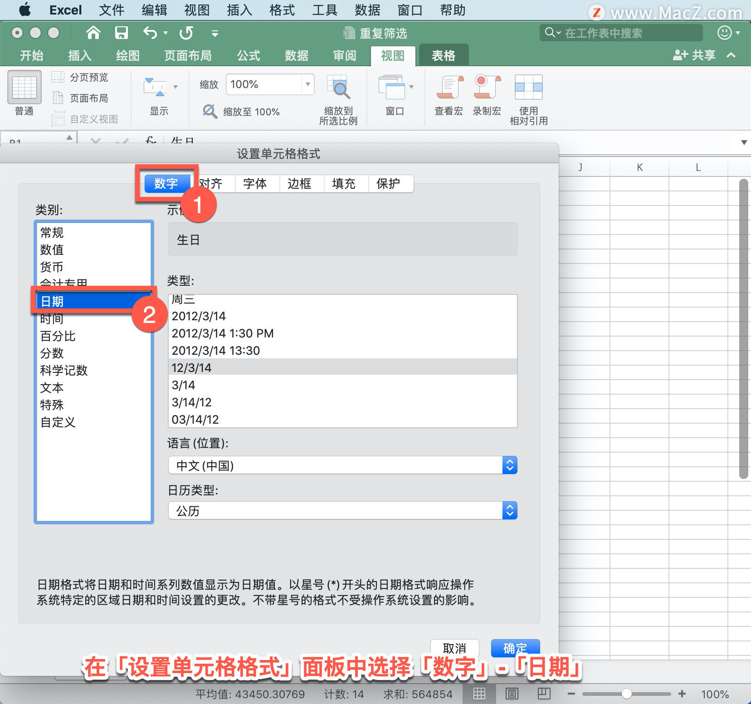Viewport: 751px width, 704px height.
Task: Choose the 03/14/12 date format
Action: point(343,420)
